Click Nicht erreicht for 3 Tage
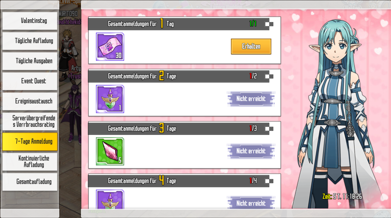391x218 pixels. click(x=251, y=151)
